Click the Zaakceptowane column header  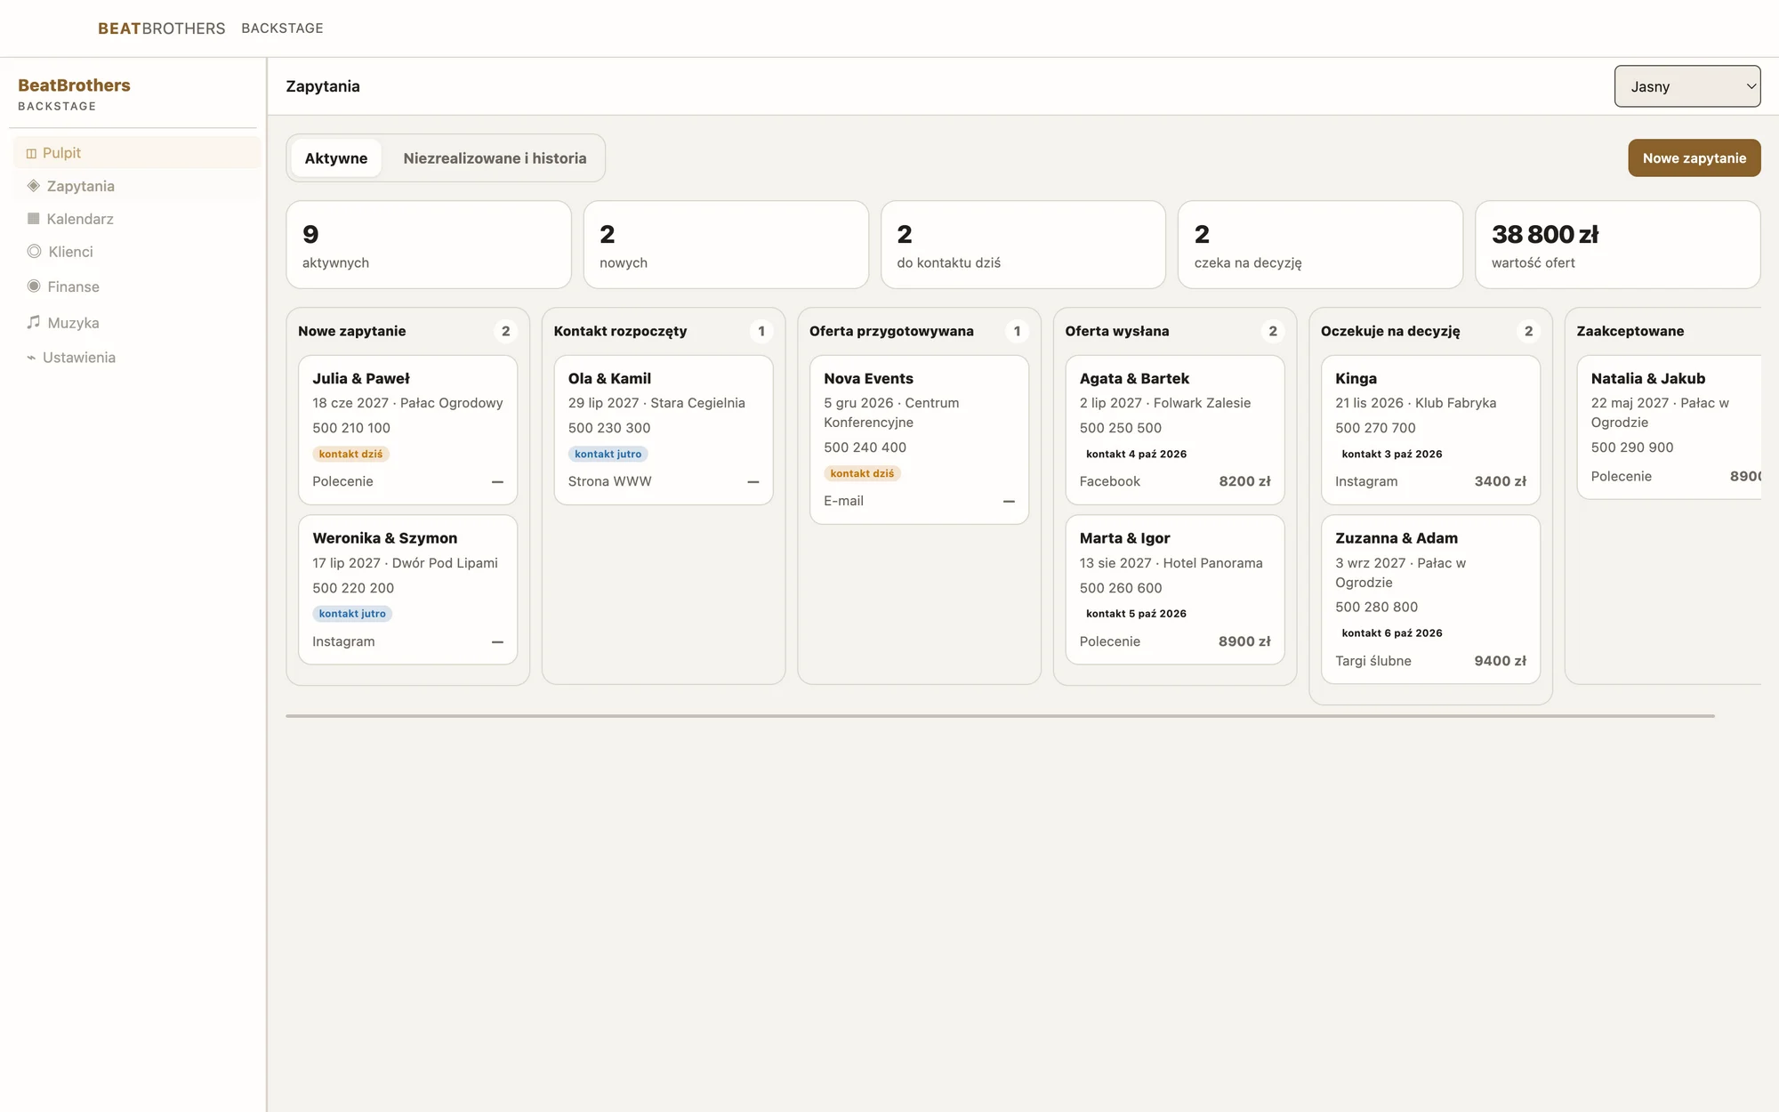coord(1630,331)
